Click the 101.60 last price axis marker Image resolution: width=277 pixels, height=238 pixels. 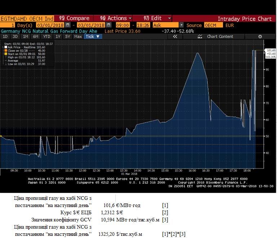271,50
